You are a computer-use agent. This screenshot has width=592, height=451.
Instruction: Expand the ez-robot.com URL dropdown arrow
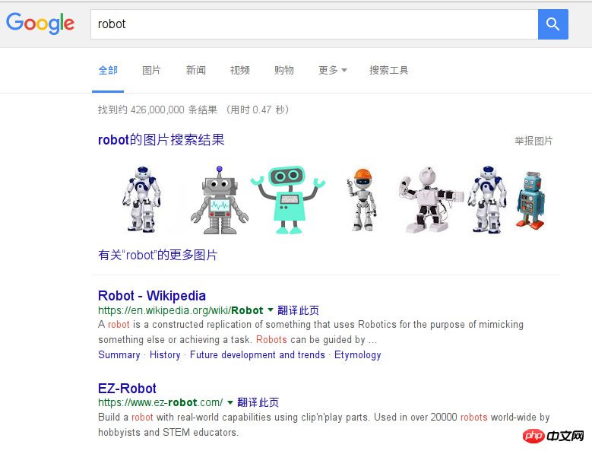pyautogui.click(x=230, y=402)
